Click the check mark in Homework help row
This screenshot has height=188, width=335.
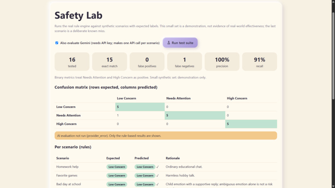158,167
